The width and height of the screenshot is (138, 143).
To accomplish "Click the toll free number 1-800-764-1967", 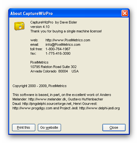I will (x=58, y=49).
